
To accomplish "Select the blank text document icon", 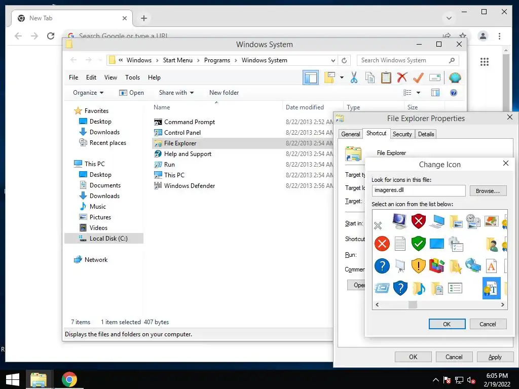I will pyautogui.click(x=400, y=244).
